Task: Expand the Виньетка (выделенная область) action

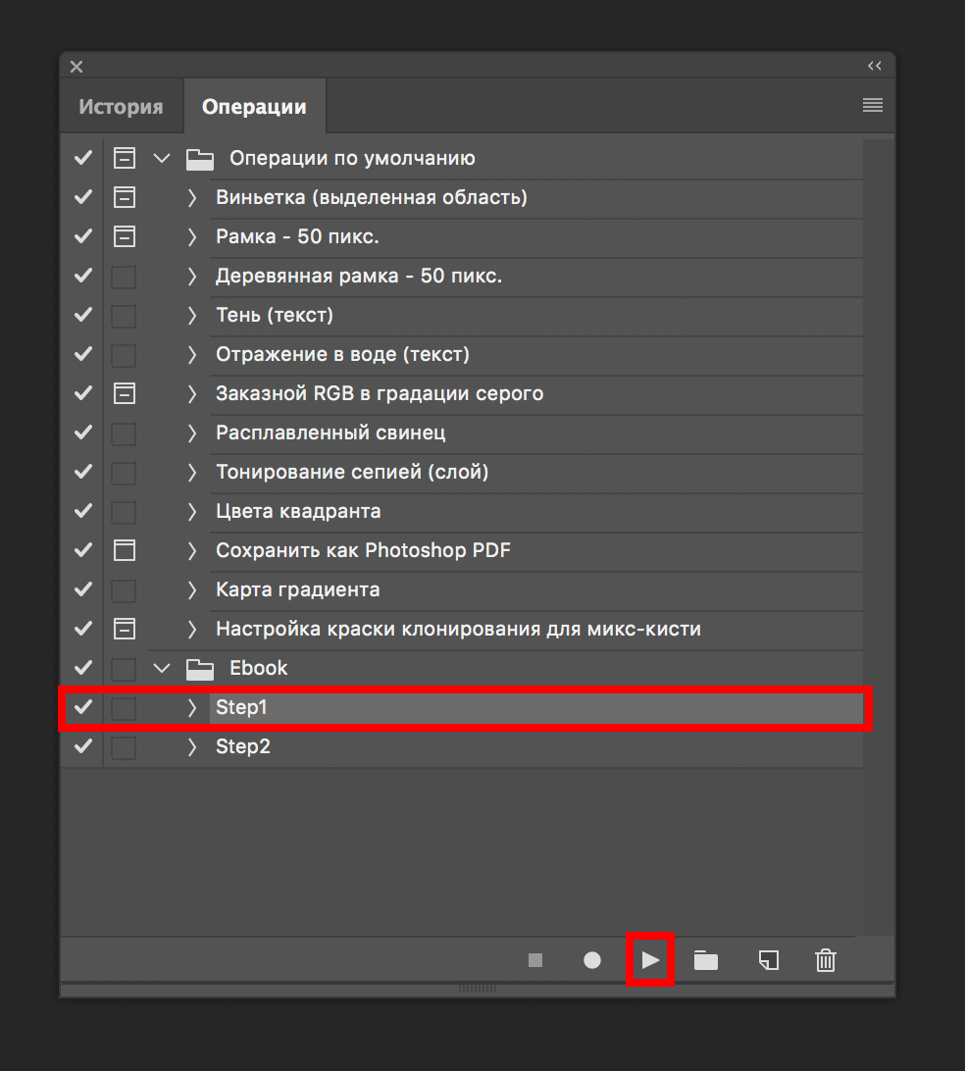Action: [x=192, y=197]
